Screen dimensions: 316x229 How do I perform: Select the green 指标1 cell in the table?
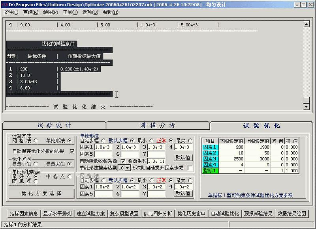point(210,171)
